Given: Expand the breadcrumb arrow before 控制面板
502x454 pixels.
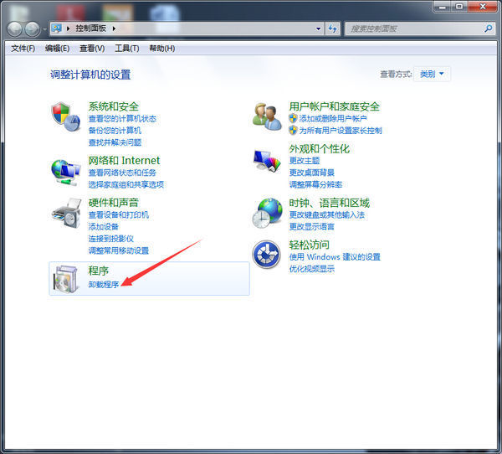Looking at the screenshot, I should (x=69, y=28).
